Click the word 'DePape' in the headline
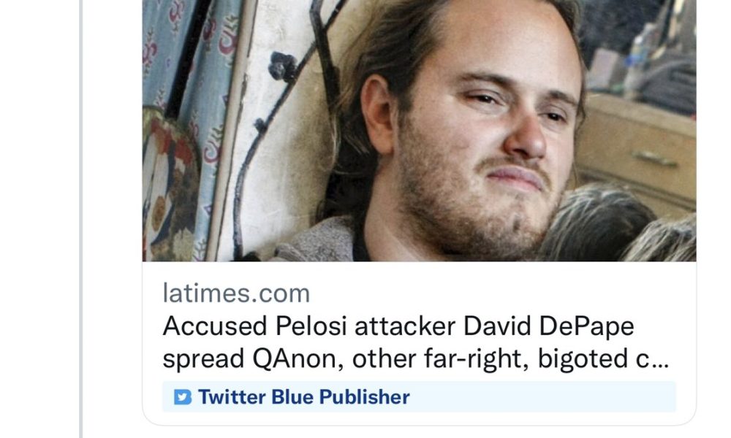Viewport: 731px width, 438px height. [x=586, y=326]
